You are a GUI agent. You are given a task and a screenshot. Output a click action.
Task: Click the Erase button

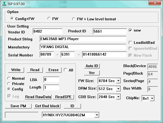click(x=53, y=70)
